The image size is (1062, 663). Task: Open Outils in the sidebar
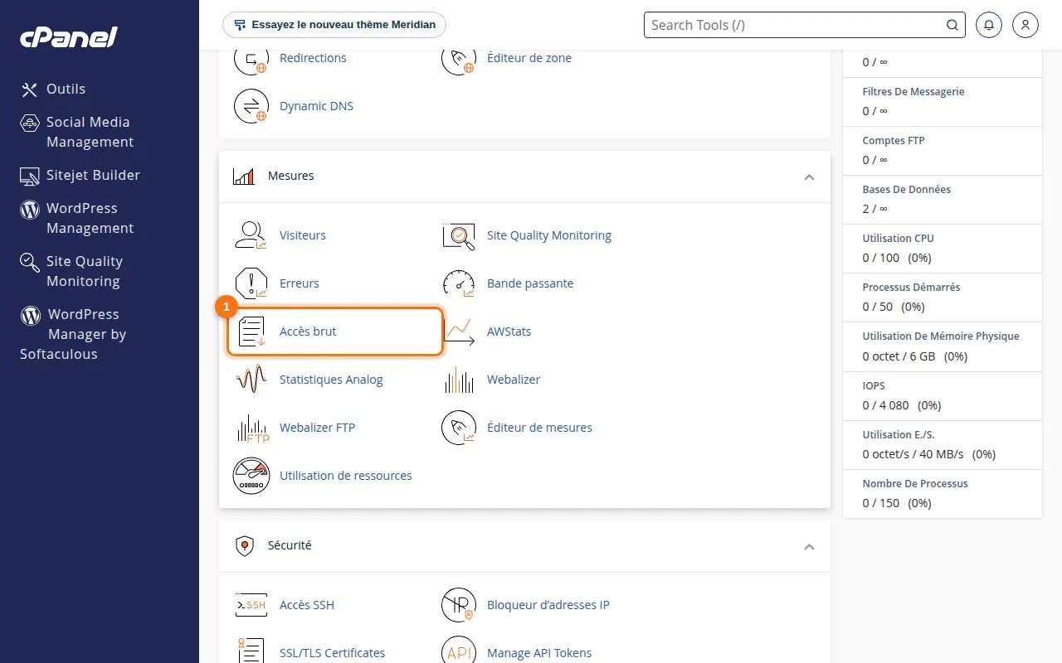click(54, 89)
